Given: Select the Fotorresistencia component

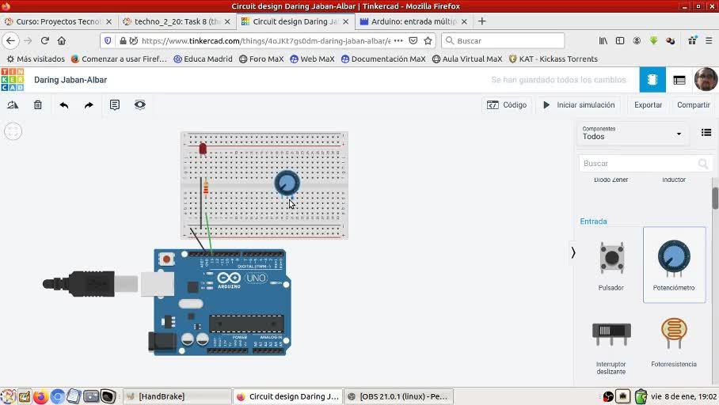Looking at the screenshot, I should [x=674, y=343].
